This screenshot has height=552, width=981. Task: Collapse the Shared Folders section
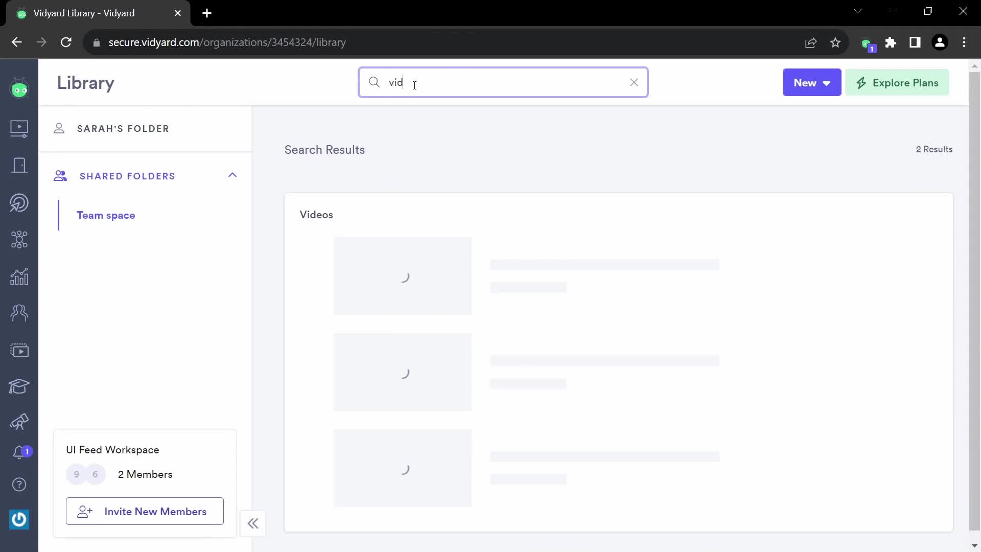pos(232,175)
